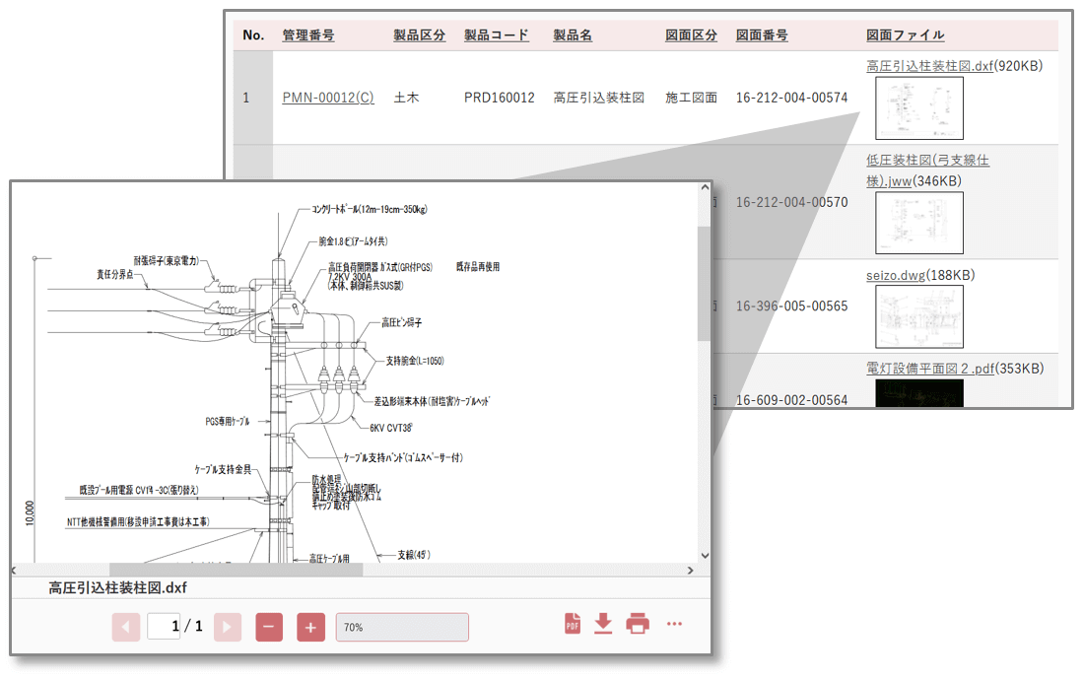
Task: Click PGS専用ケーブル label in drawing
Action: tap(228, 422)
